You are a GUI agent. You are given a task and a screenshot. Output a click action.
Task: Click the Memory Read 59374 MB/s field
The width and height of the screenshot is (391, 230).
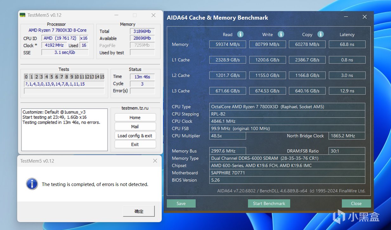pyautogui.click(x=228, y=44)
